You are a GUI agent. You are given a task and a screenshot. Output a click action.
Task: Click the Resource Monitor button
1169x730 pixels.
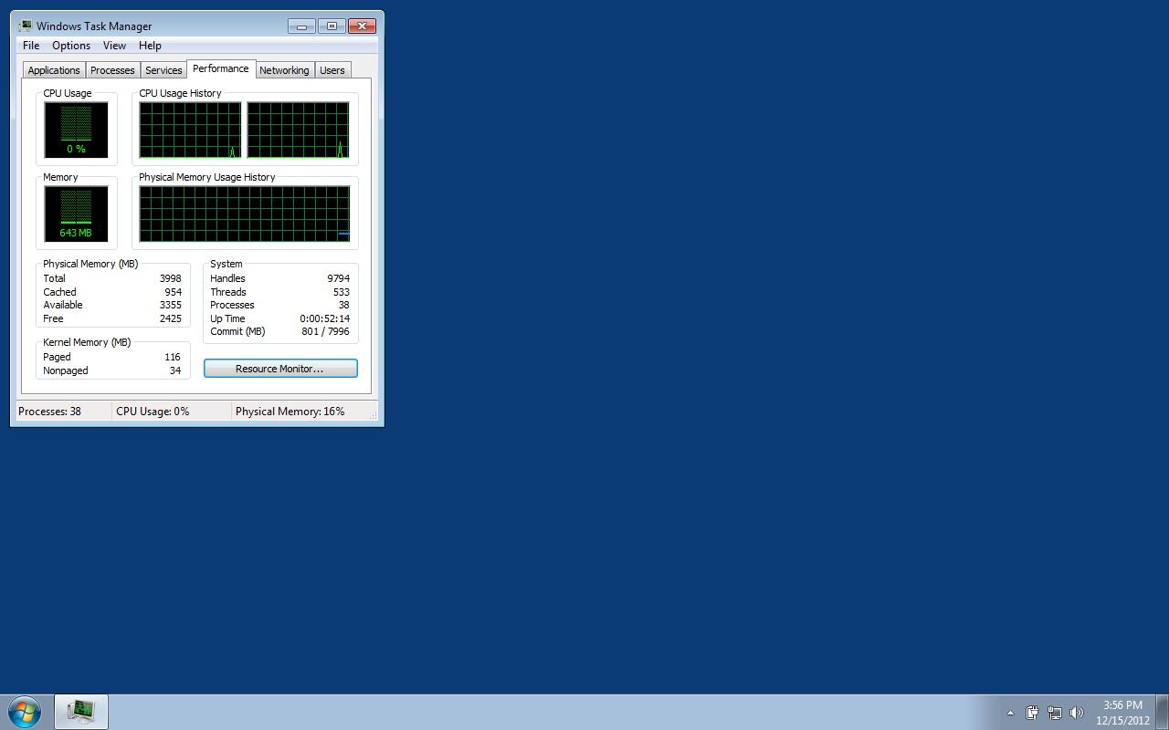[x=280, y=369]
